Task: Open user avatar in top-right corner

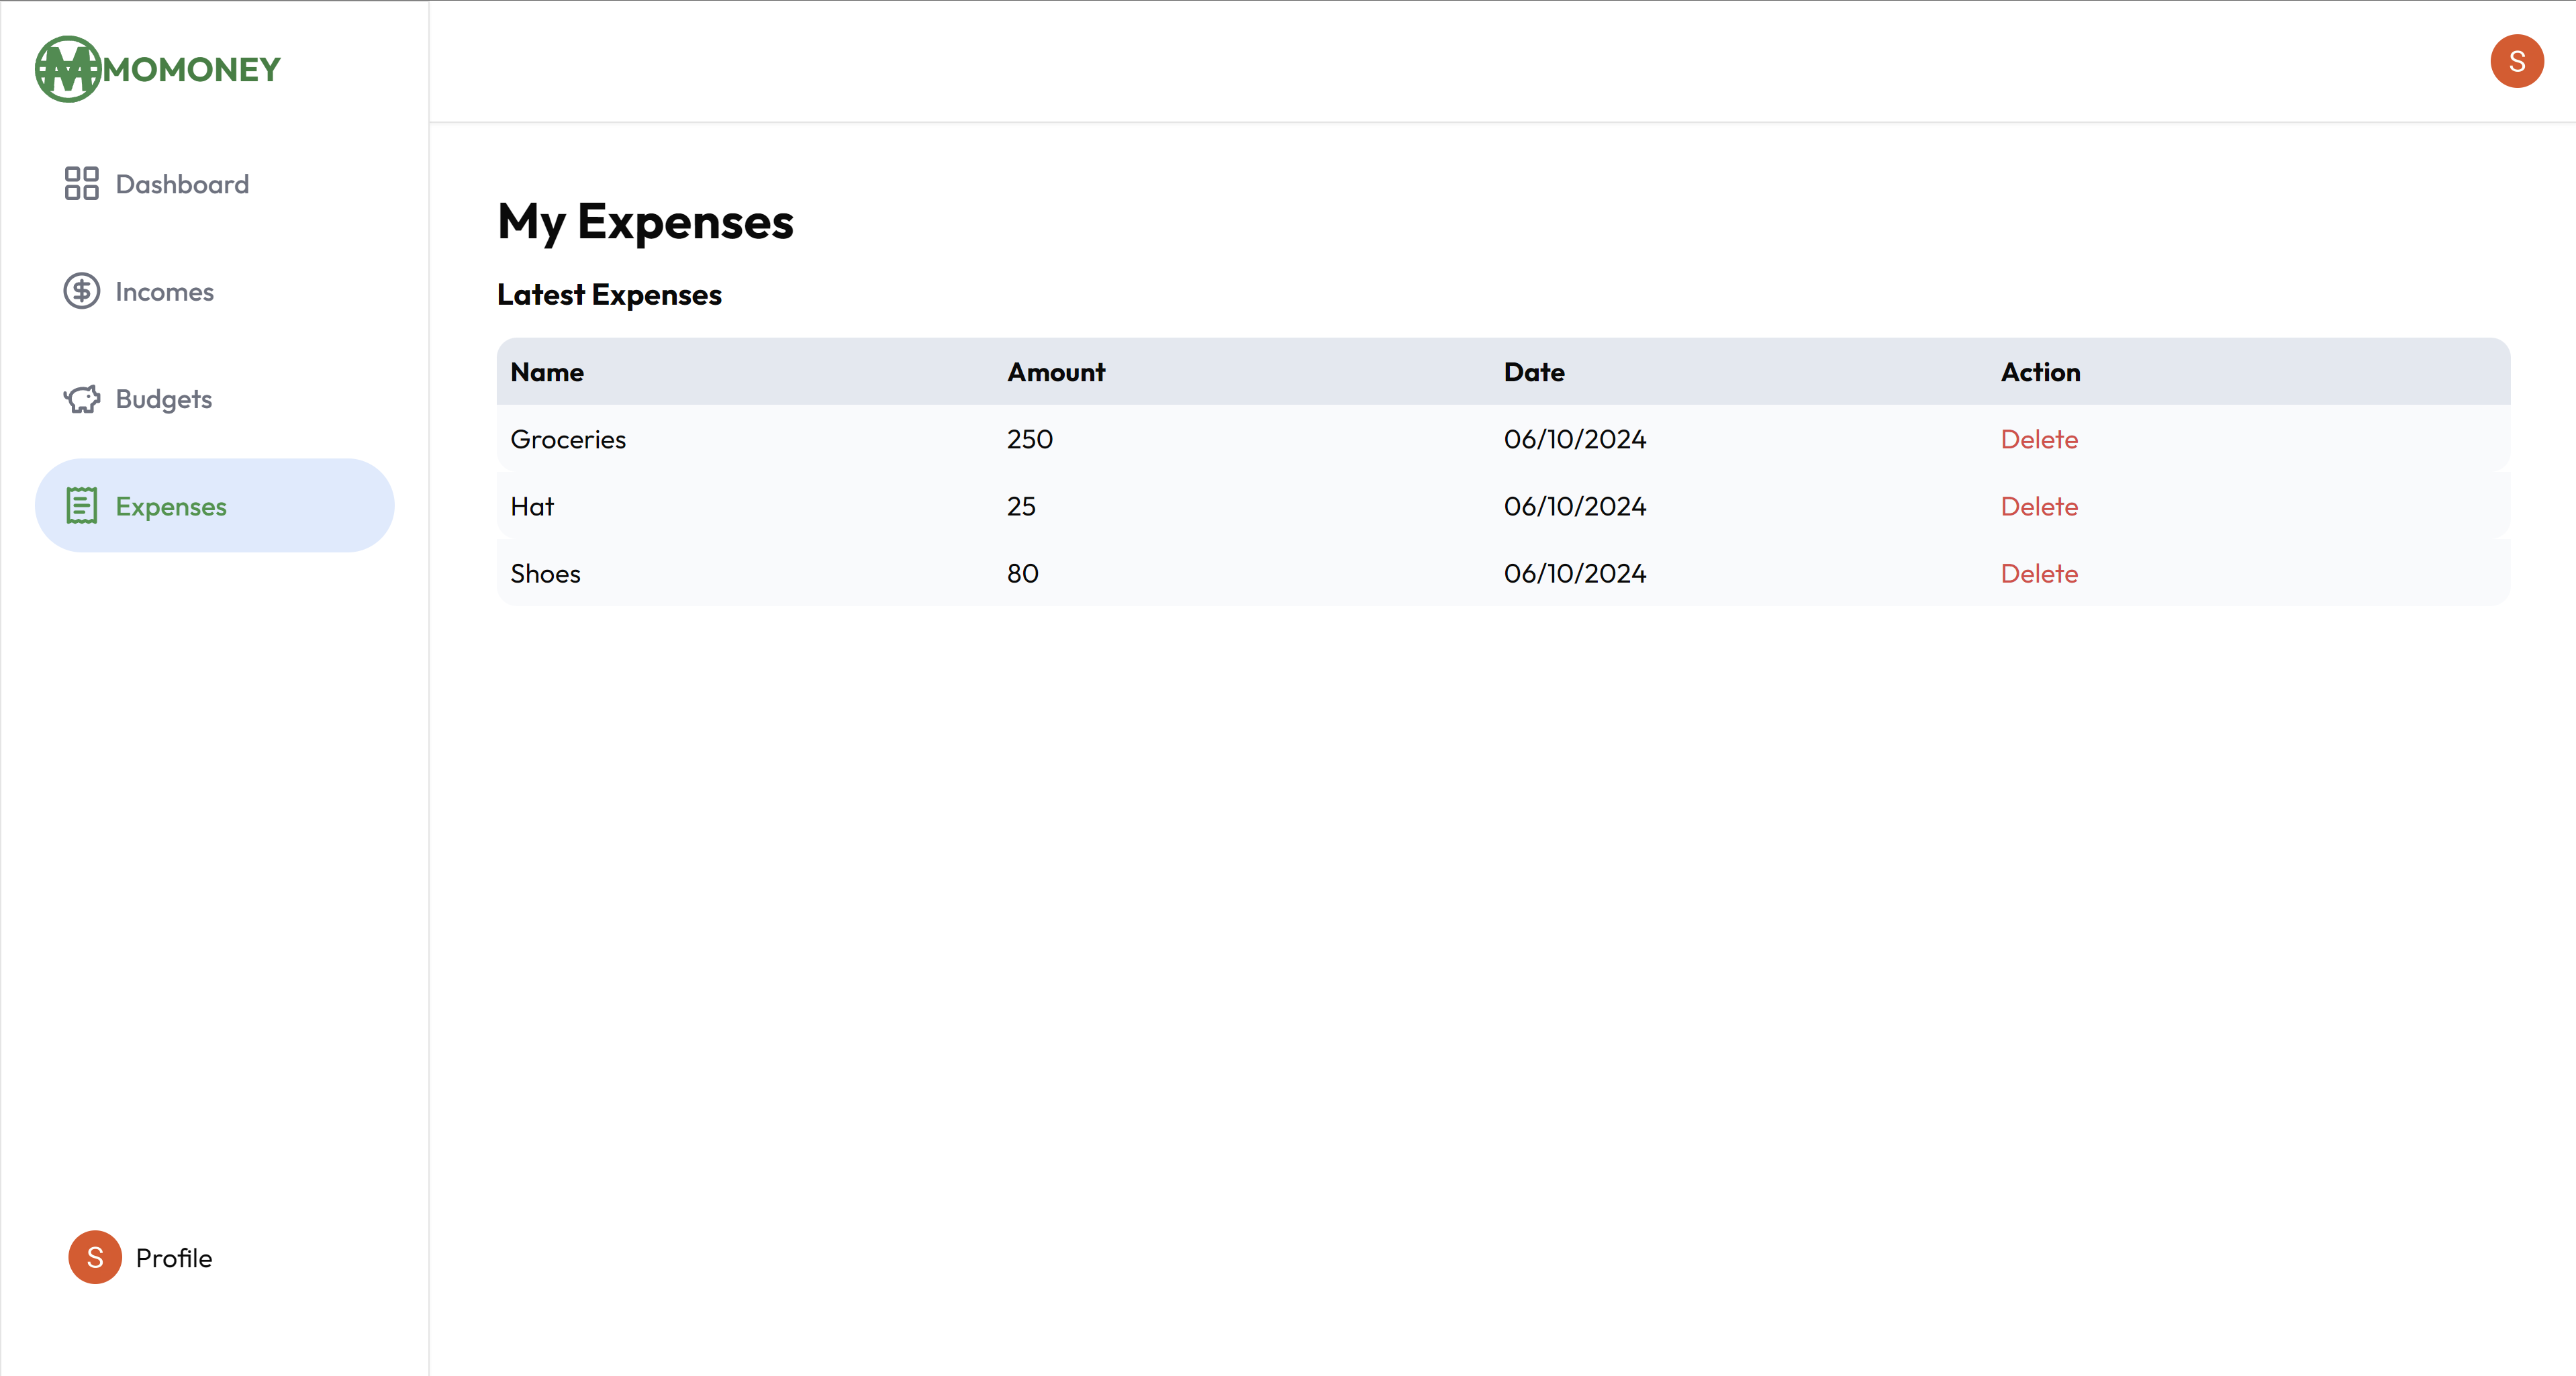Action: pyautogui.click(x=2516, y=62)
